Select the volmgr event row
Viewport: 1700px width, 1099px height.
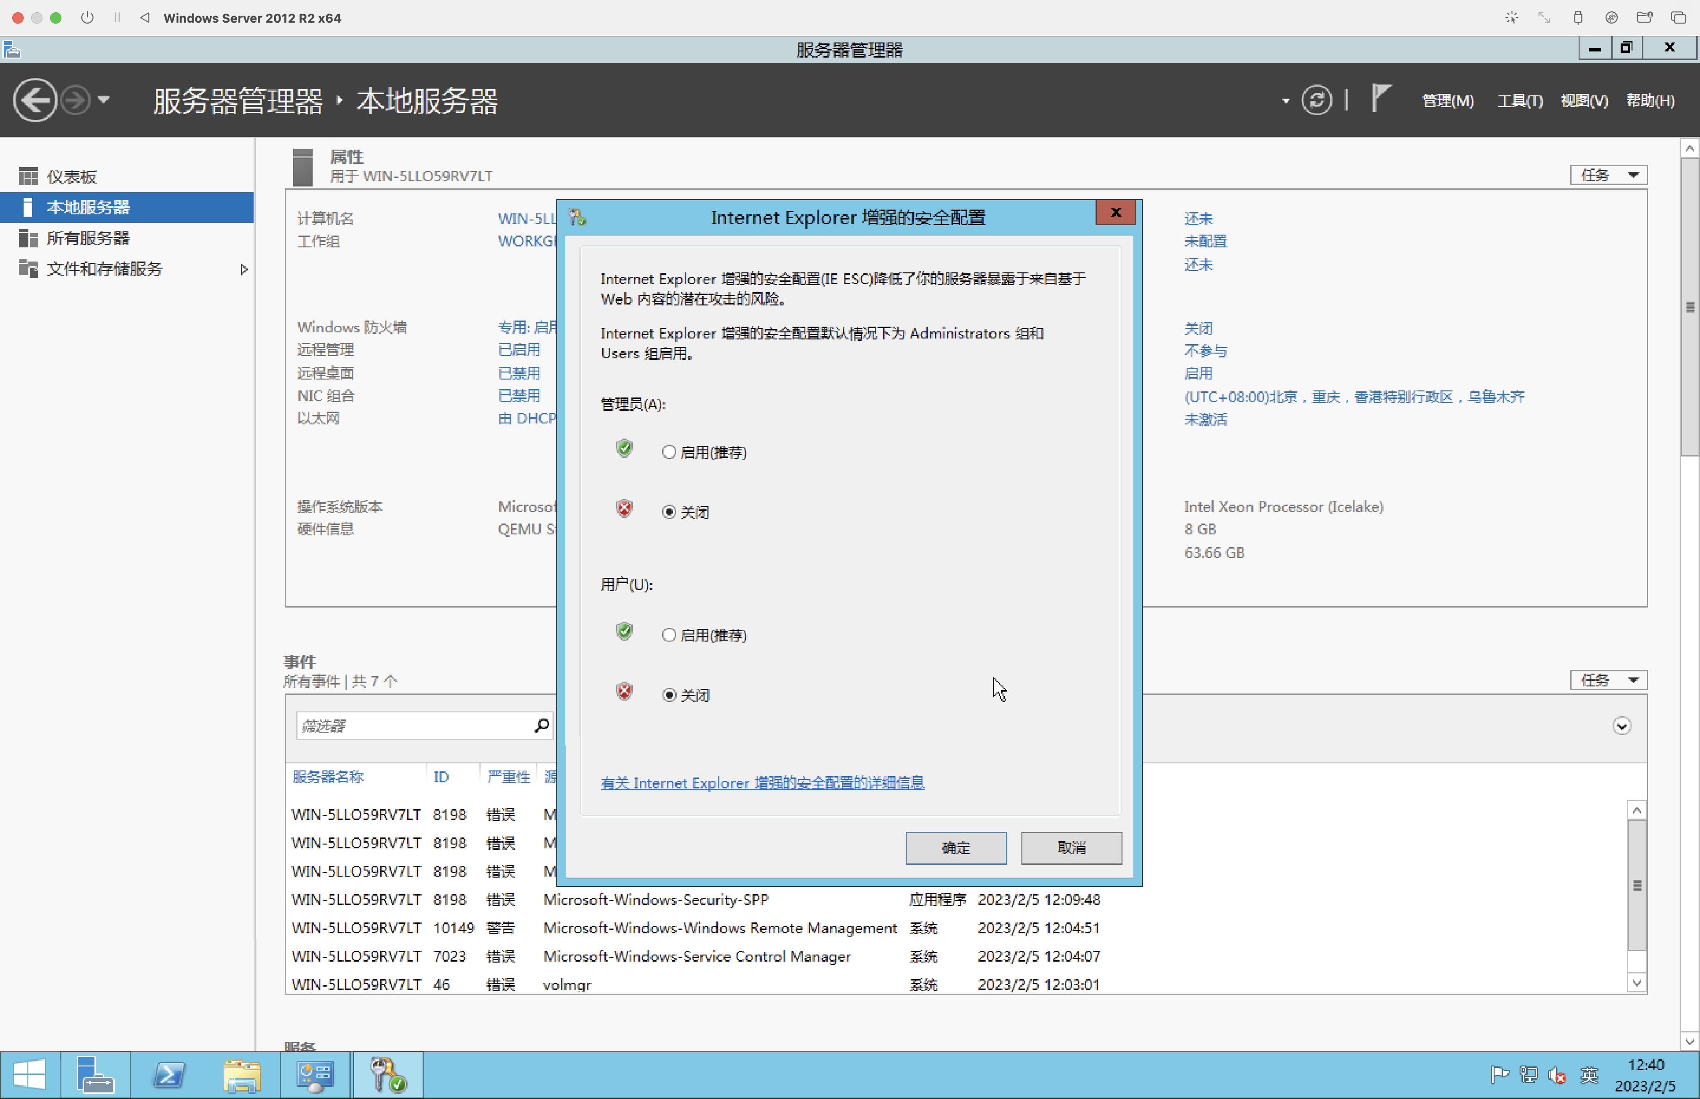coord(956,984)
